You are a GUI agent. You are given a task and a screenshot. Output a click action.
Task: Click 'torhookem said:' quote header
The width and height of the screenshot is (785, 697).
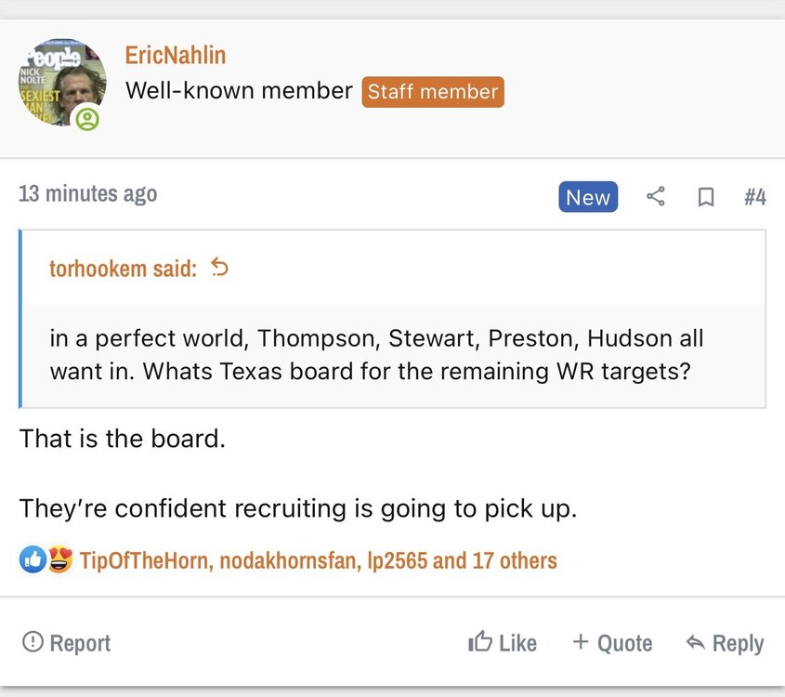(123, 269)
